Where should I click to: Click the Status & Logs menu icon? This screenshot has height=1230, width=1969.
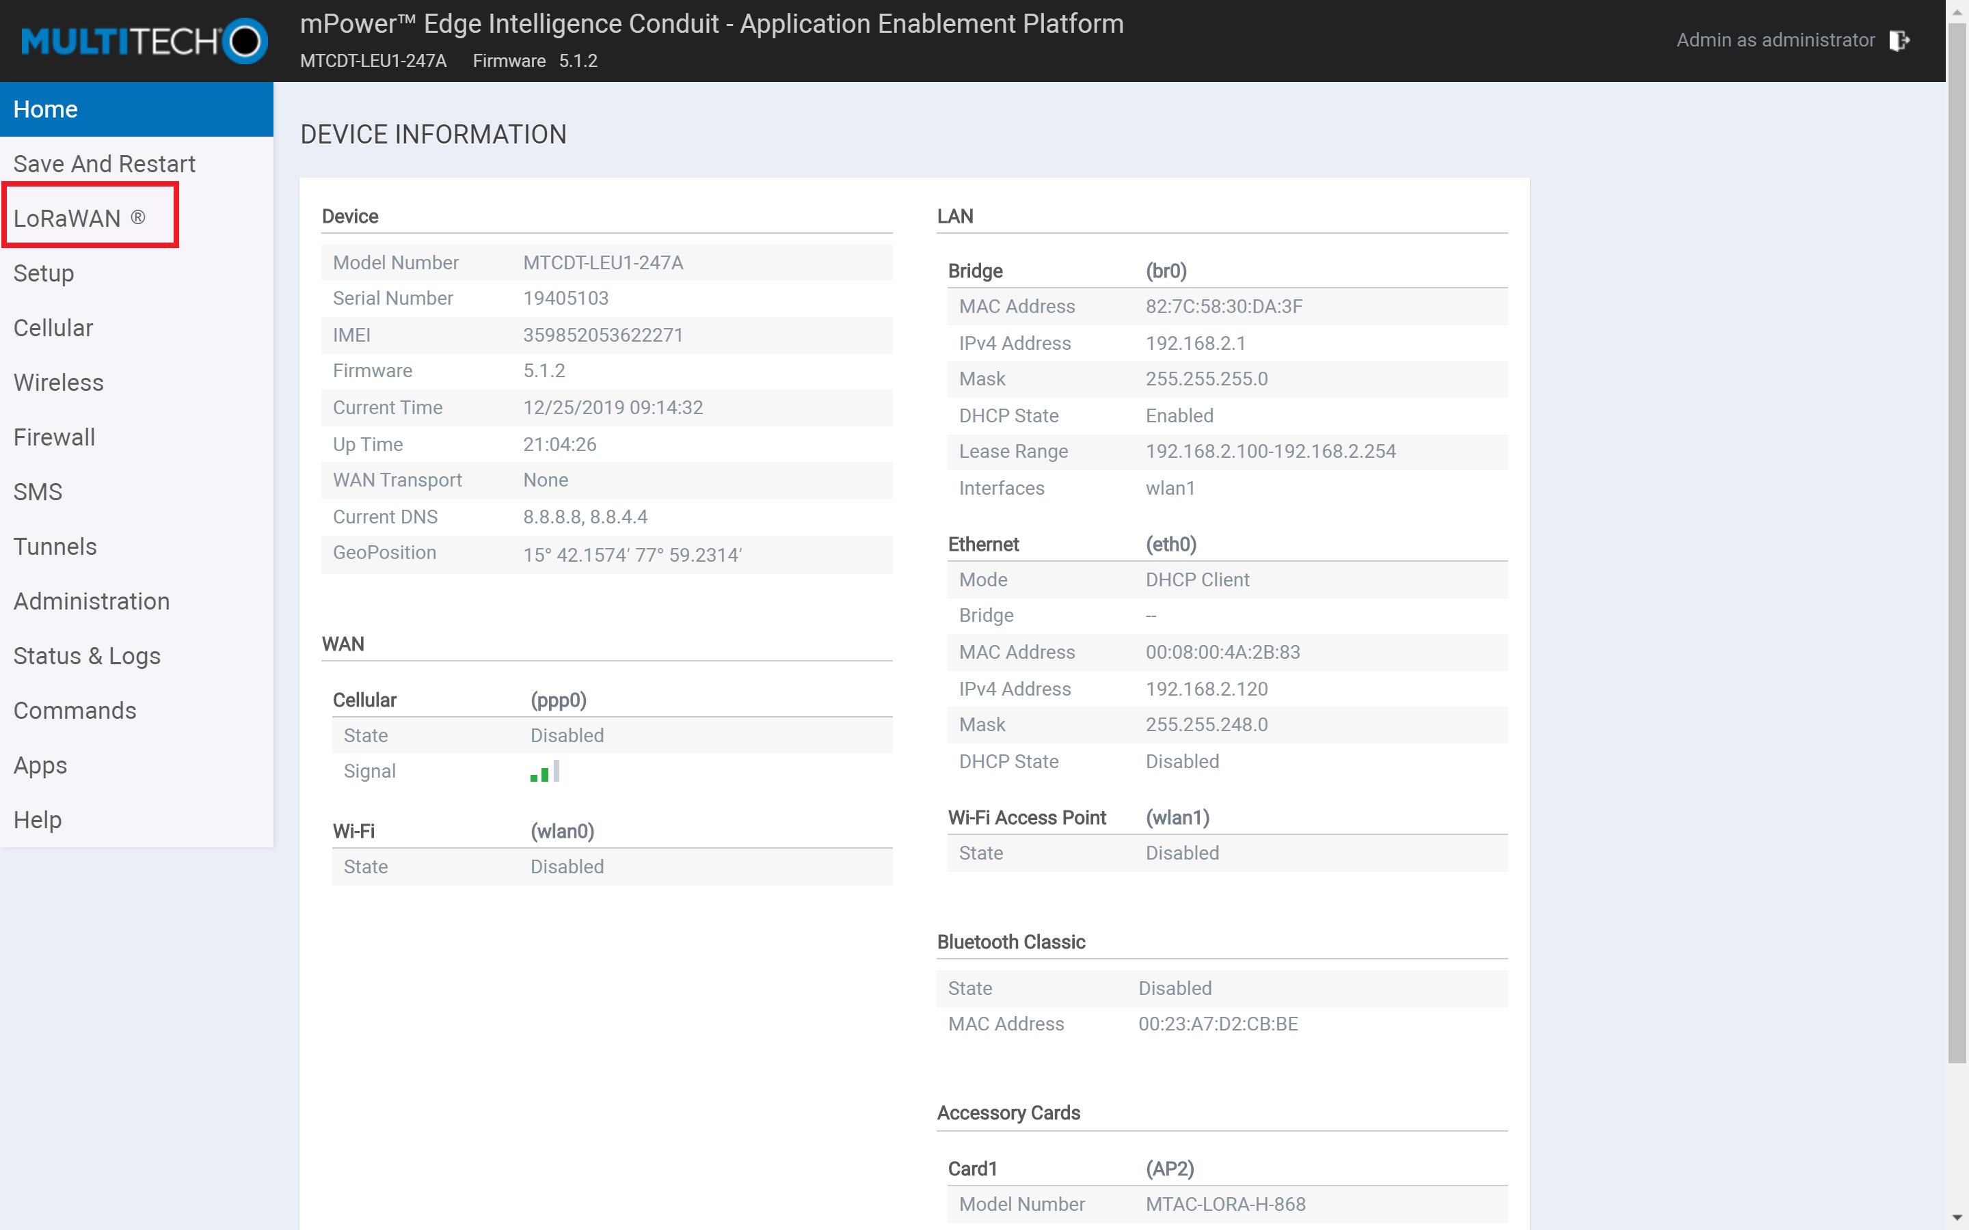pyautogui.click(x=86, y=655)
